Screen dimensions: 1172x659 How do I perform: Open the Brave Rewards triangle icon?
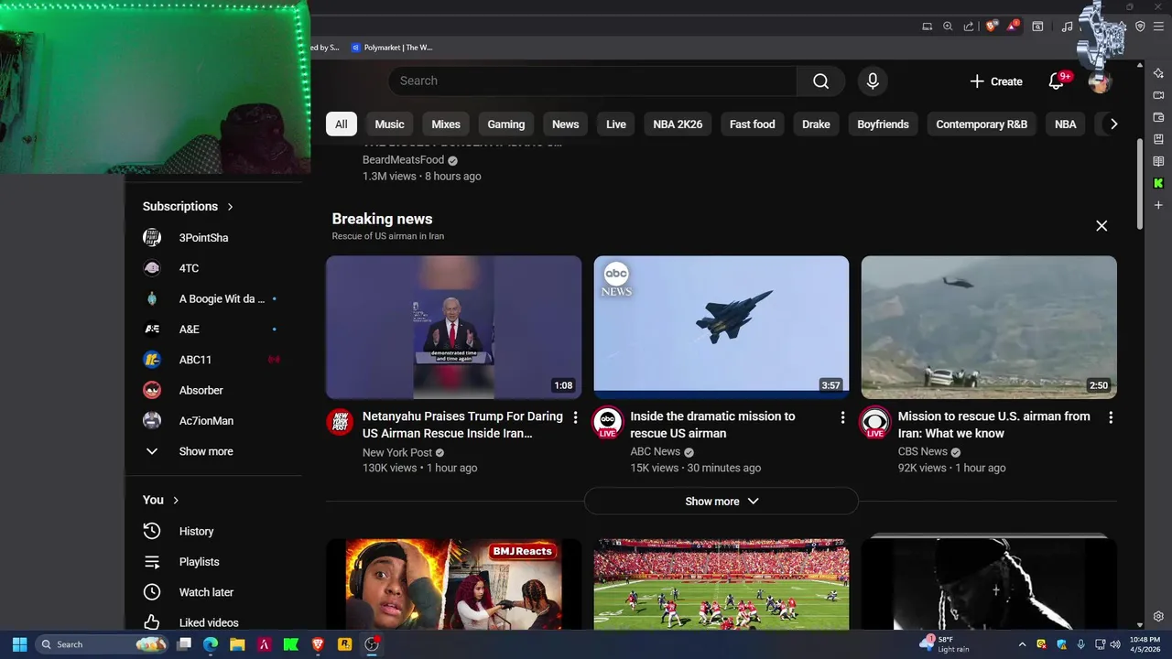coord(1013,27)
